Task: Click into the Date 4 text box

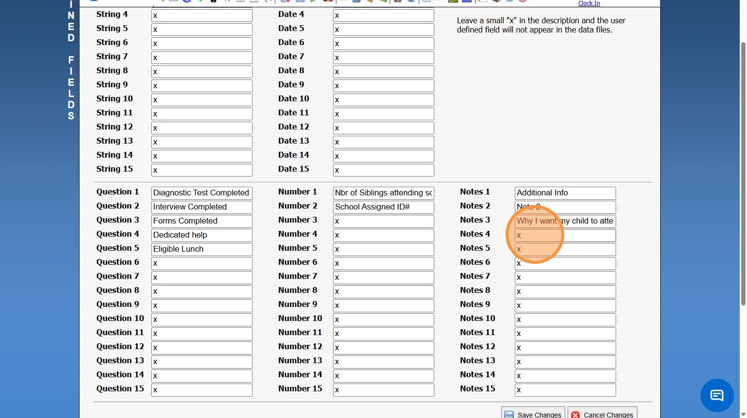Action: (x=383, y=16)
